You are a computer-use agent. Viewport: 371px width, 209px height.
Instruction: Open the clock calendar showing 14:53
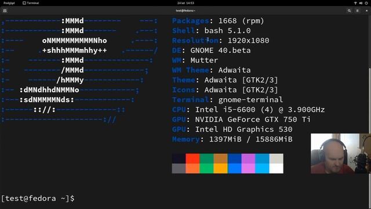coord(185,3)
